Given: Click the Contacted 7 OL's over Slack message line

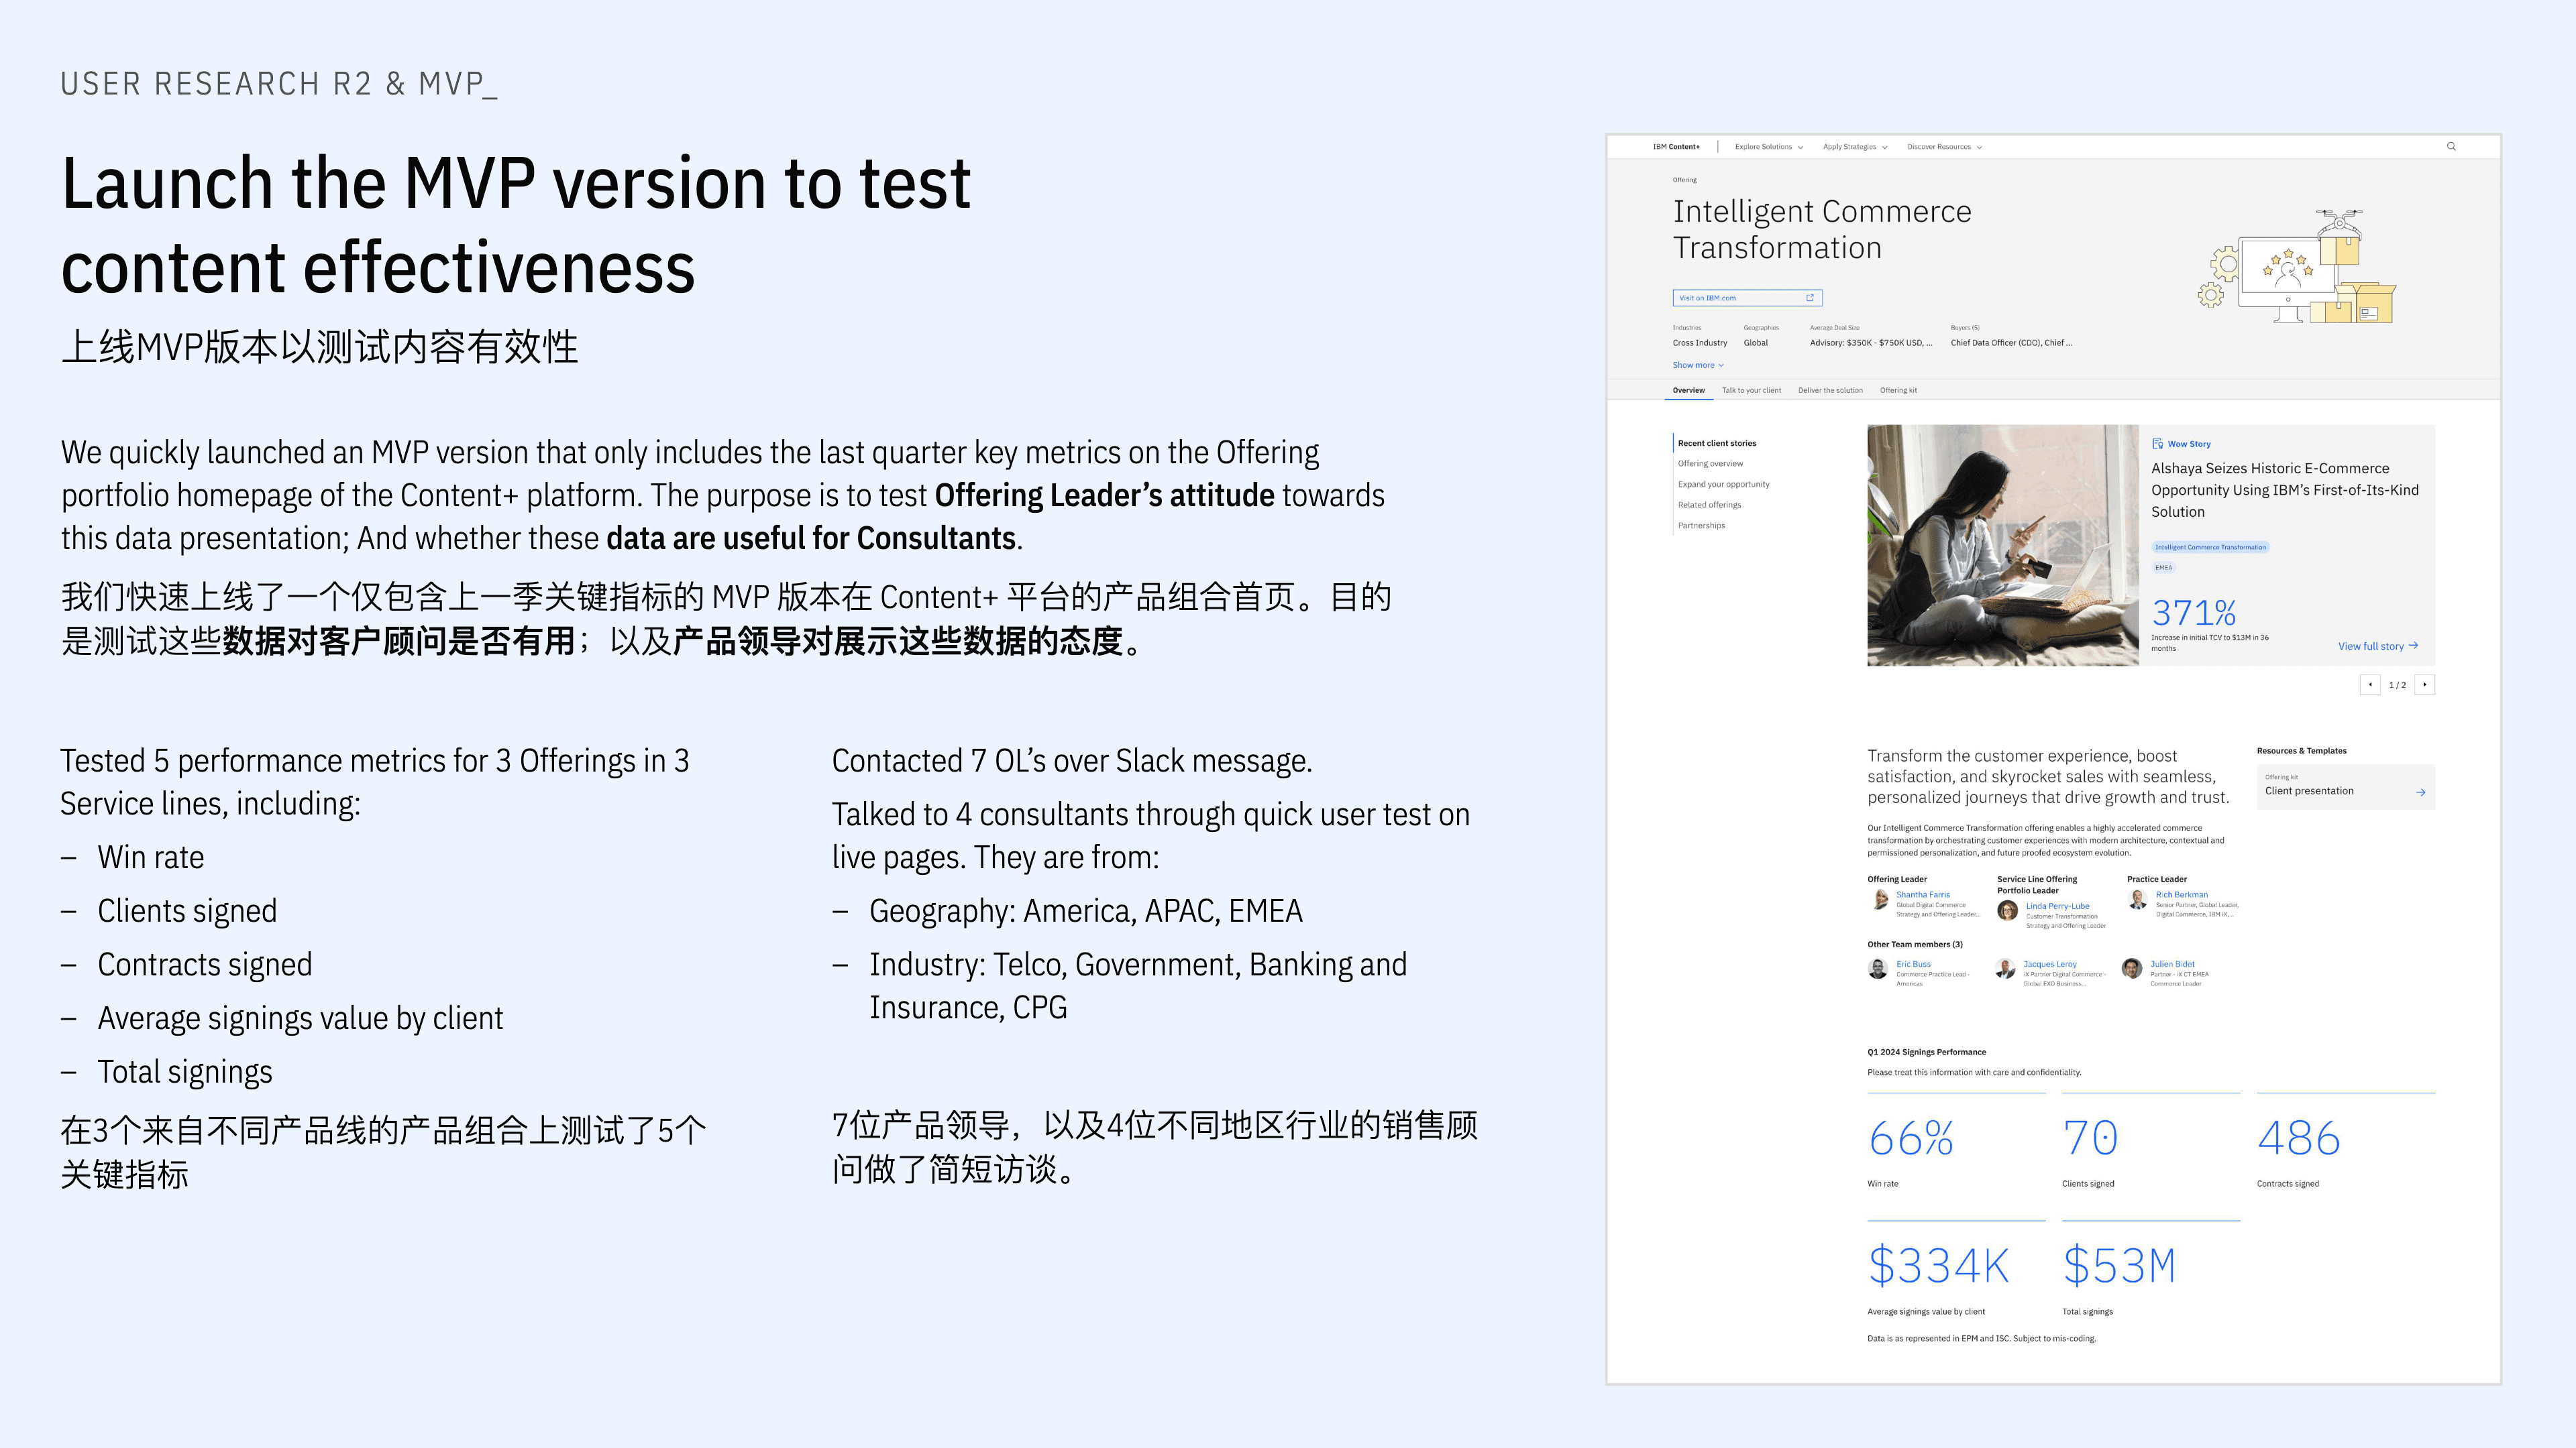Looking at the screenshot, I should [x=1072, y=762].
